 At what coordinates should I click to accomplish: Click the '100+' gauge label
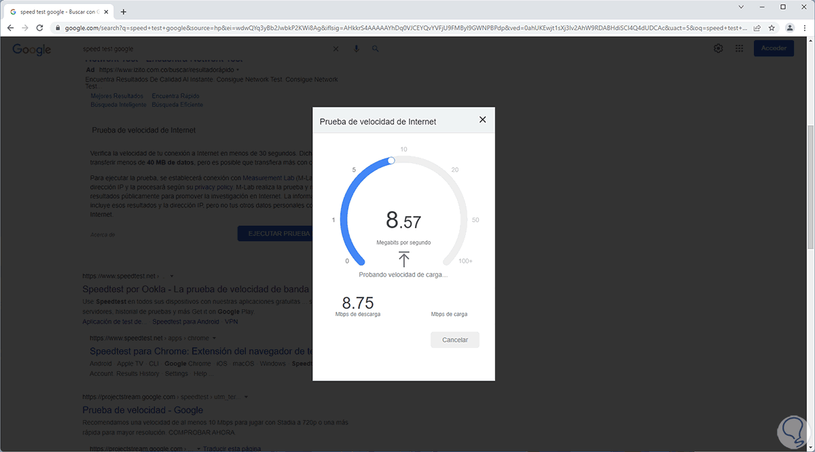(x=465, y=261)
